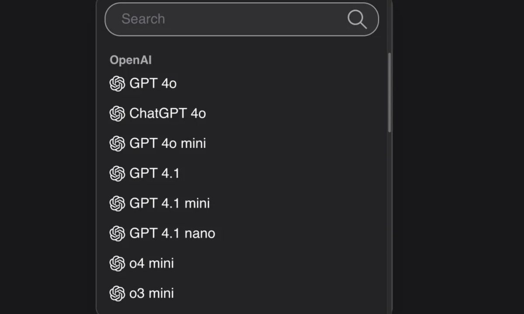Click the OpenAI logo next to GPT 4o
The width and height of the screenshot is (524, 314).
coord(117,84)
